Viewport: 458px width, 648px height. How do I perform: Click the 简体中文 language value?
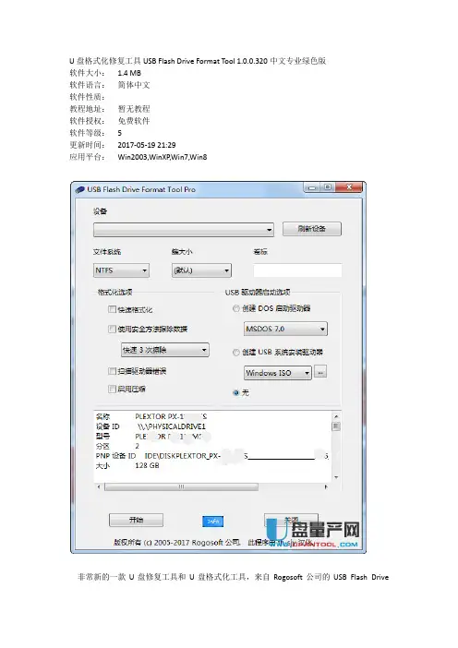134,85
